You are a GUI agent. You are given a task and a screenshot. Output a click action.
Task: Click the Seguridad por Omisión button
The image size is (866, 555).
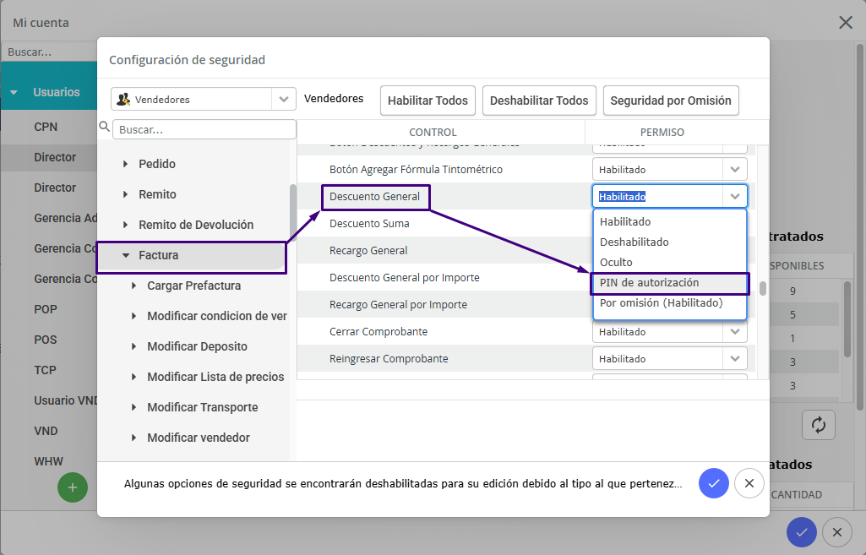[x=670, y=101]
